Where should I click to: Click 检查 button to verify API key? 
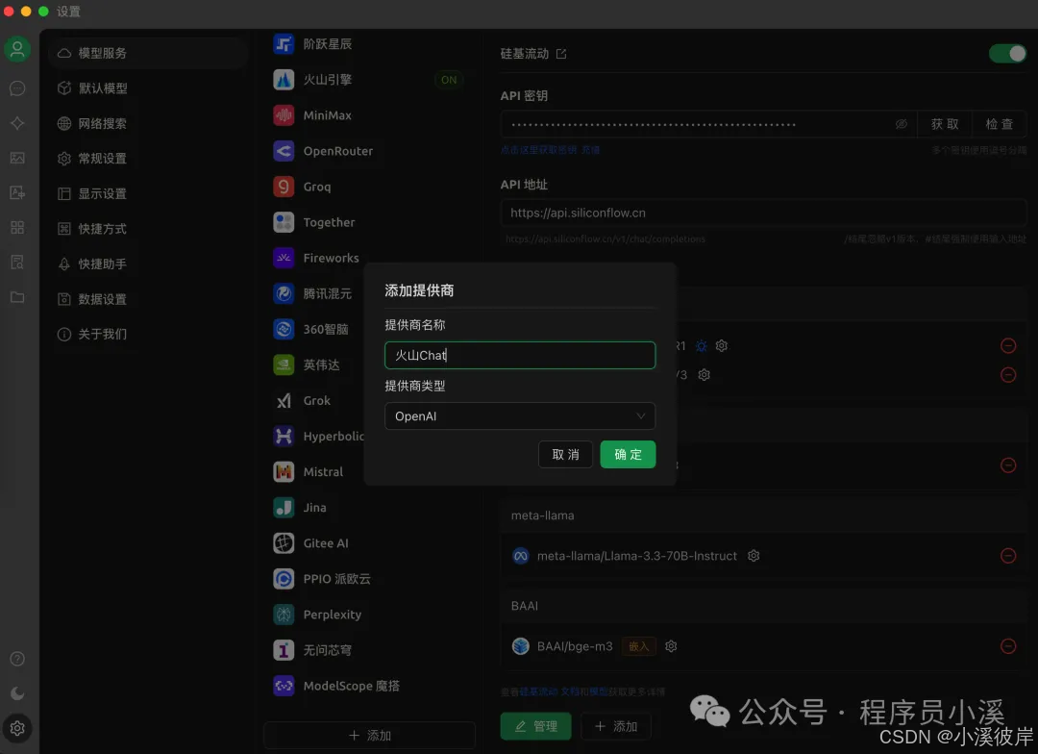click(999, 124)
